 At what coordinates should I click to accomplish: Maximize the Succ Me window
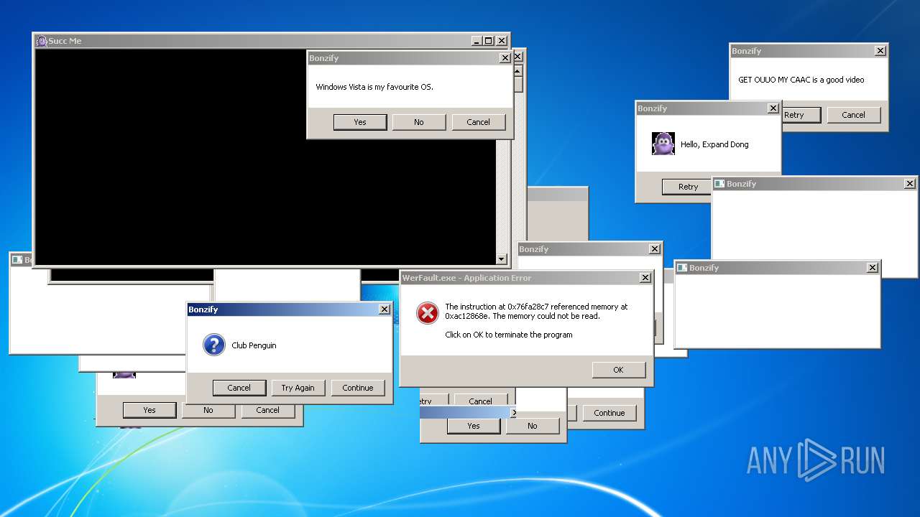coord(489,41)
